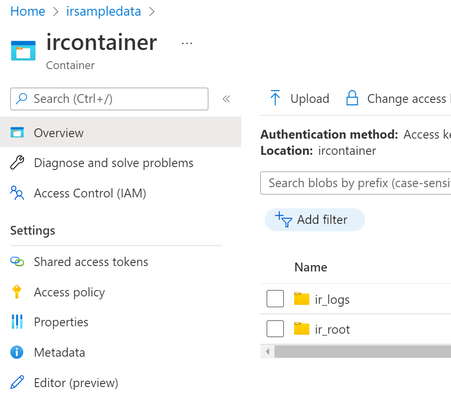Tick the checkbox beside ir_logs
This screenshot has height=414, width=451.
point(275,299)
